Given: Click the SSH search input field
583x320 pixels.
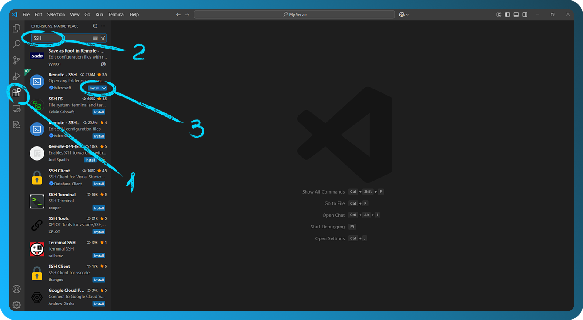Looking at the screenshot, I should [x=57, y=38].
